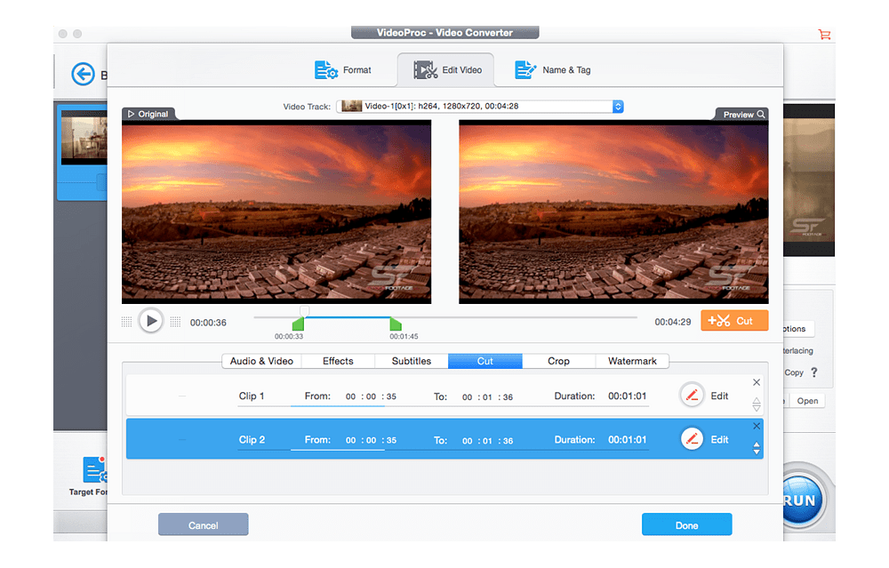The width and height of the screenshot is (889, 568).
Task: Click the grid dots icon left of play
Action: 126,322
